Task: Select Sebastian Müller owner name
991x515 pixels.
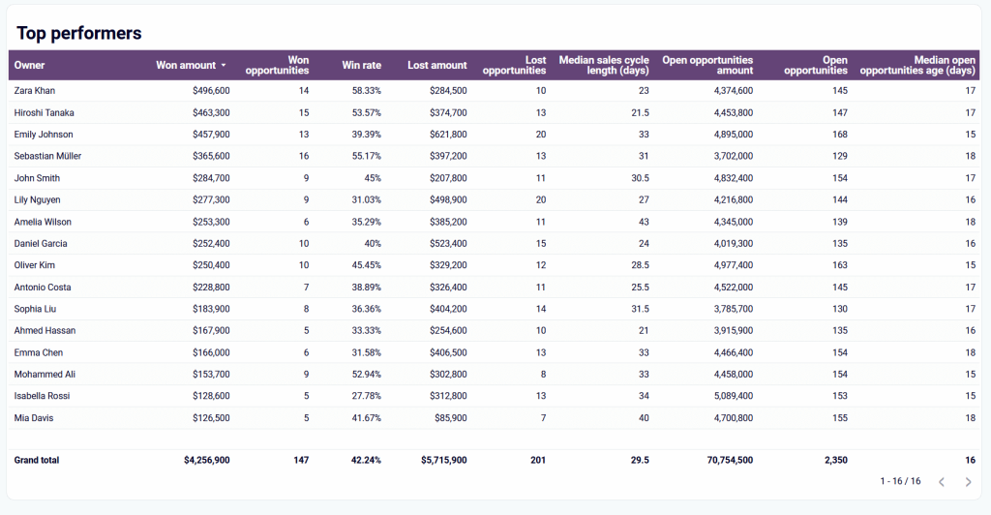Action: coord(48,156)
